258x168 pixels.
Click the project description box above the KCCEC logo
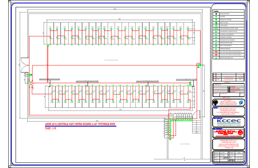[x=229, y=112]
